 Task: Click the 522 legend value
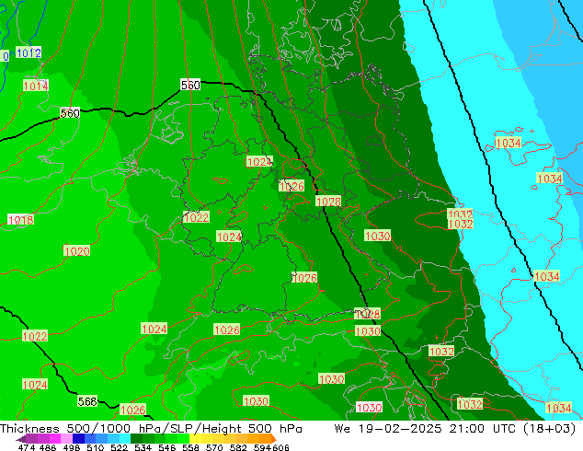pos(119,447)
